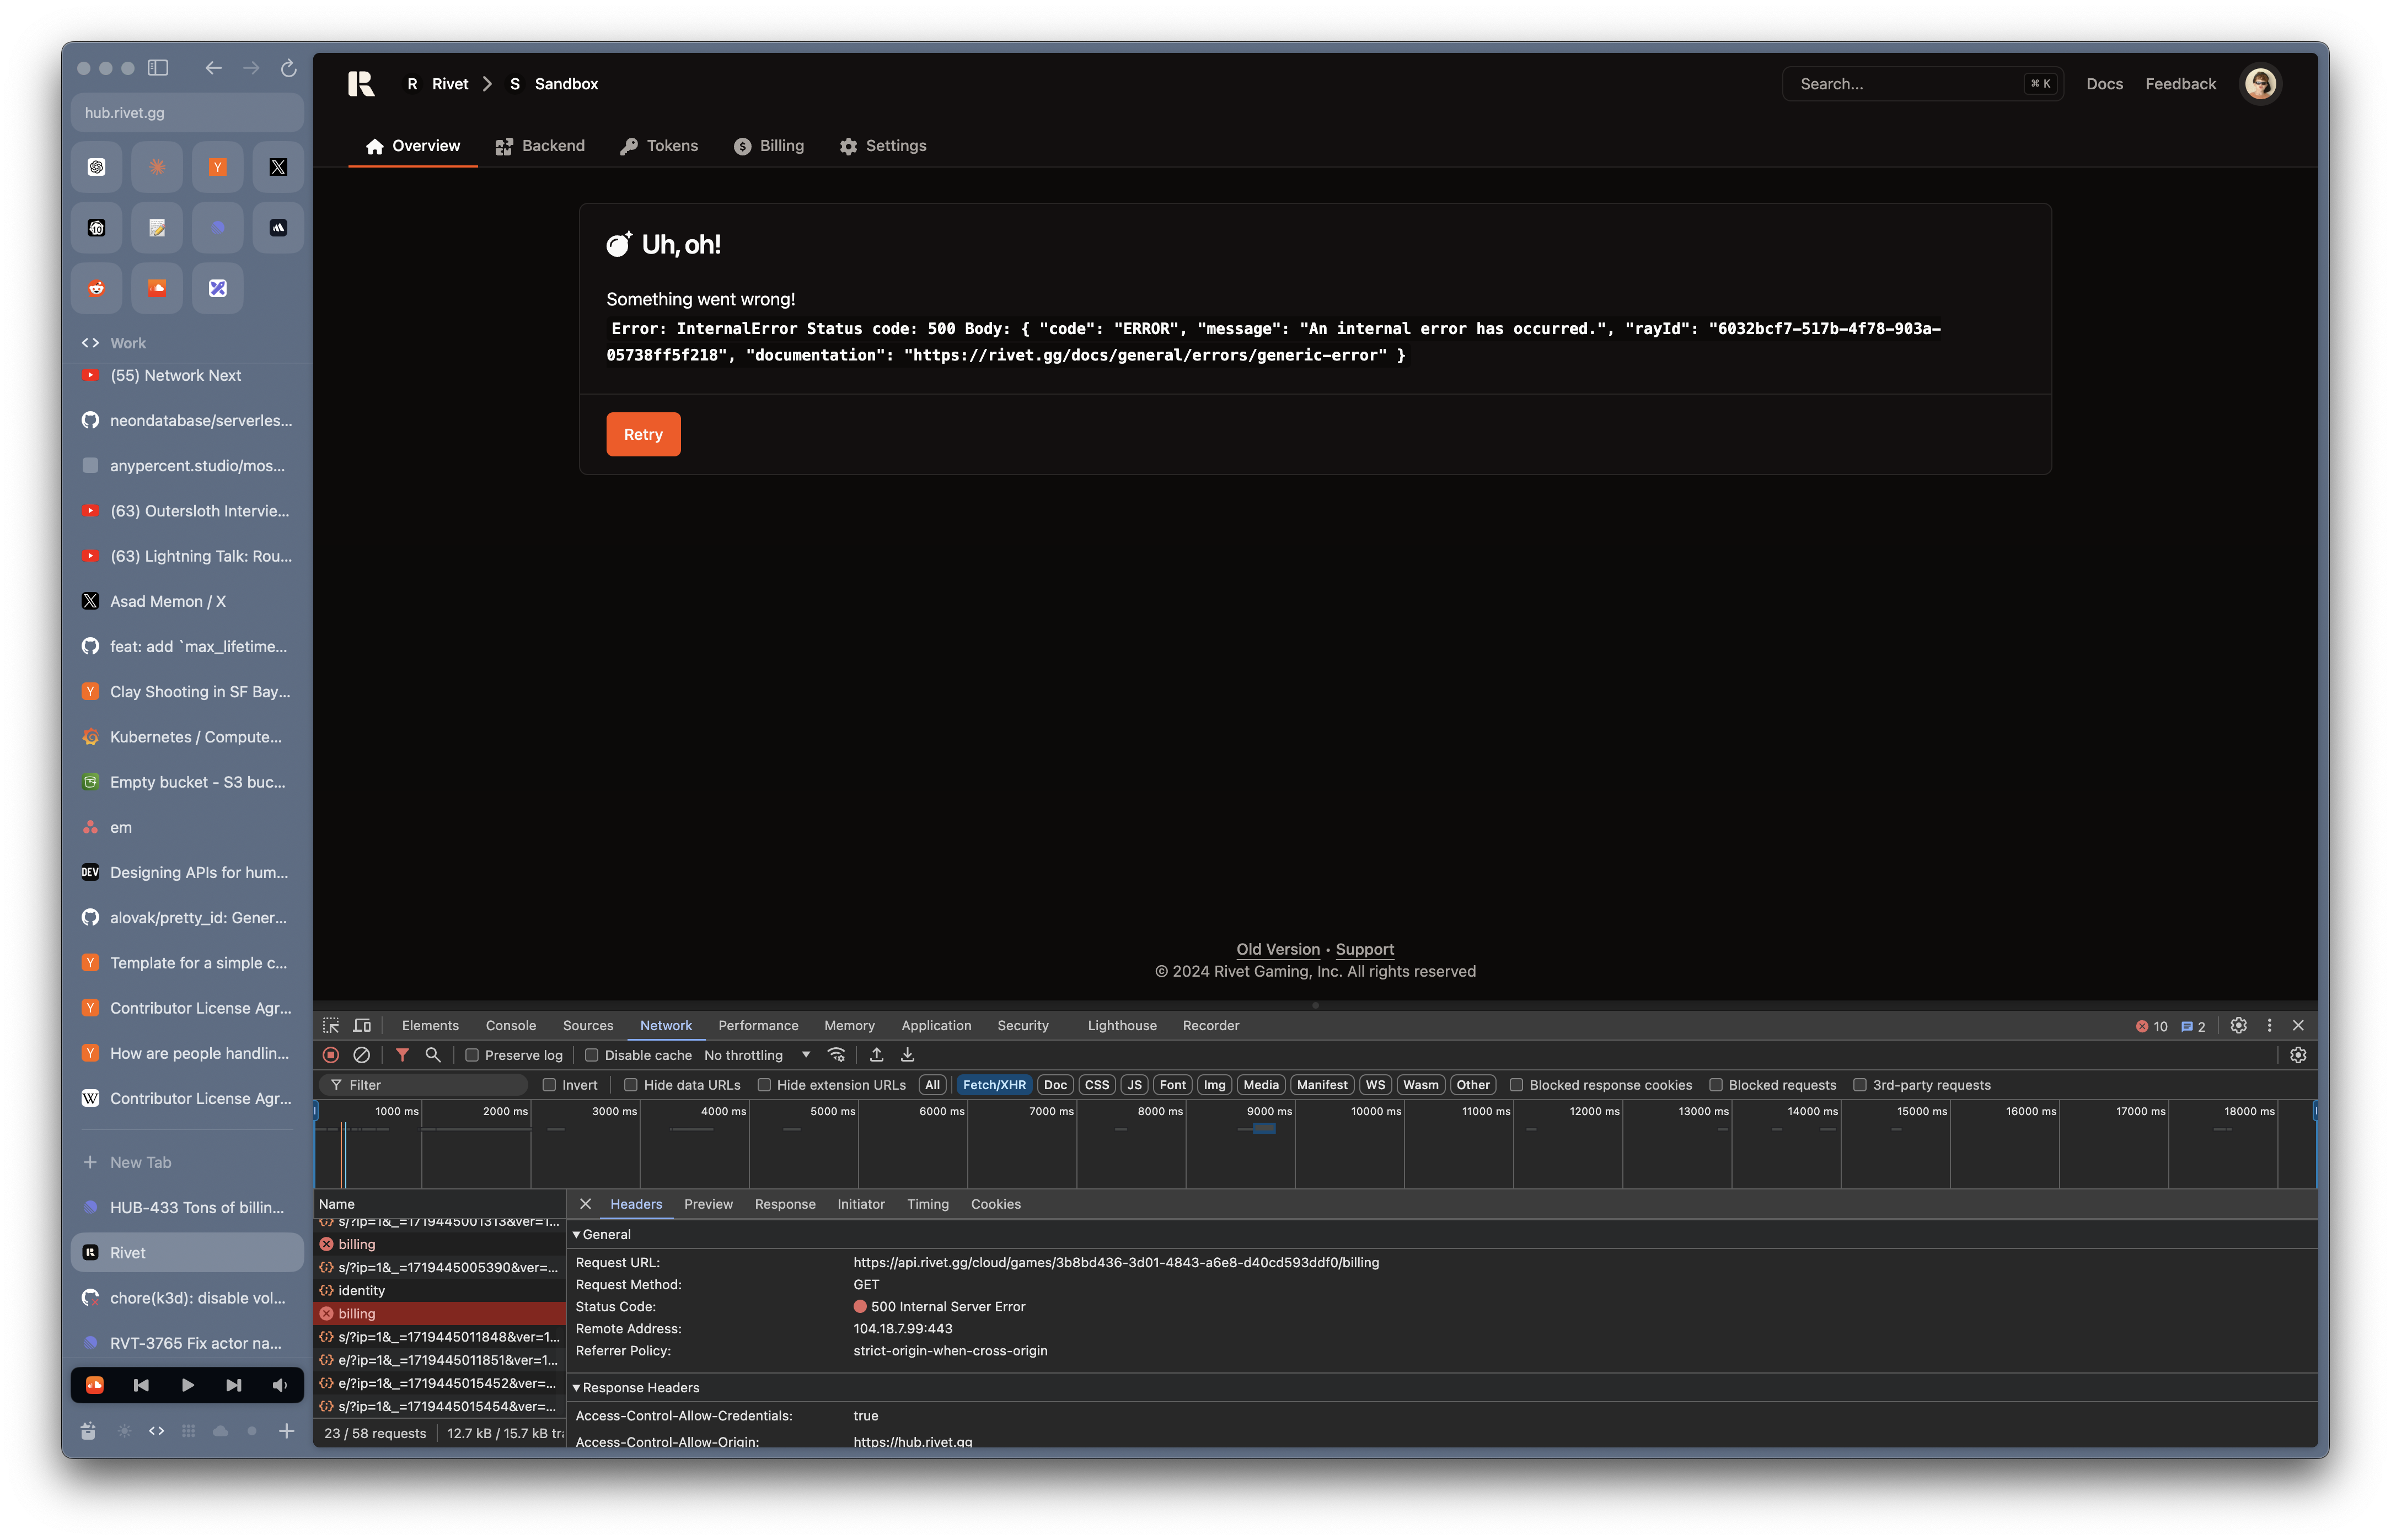Image resolution: width=2391 pixels, height=1540 pixels.
Task: Open the notepad-with-pencil pinned tile
Action: pyautogui.click(x=157, y=228)
